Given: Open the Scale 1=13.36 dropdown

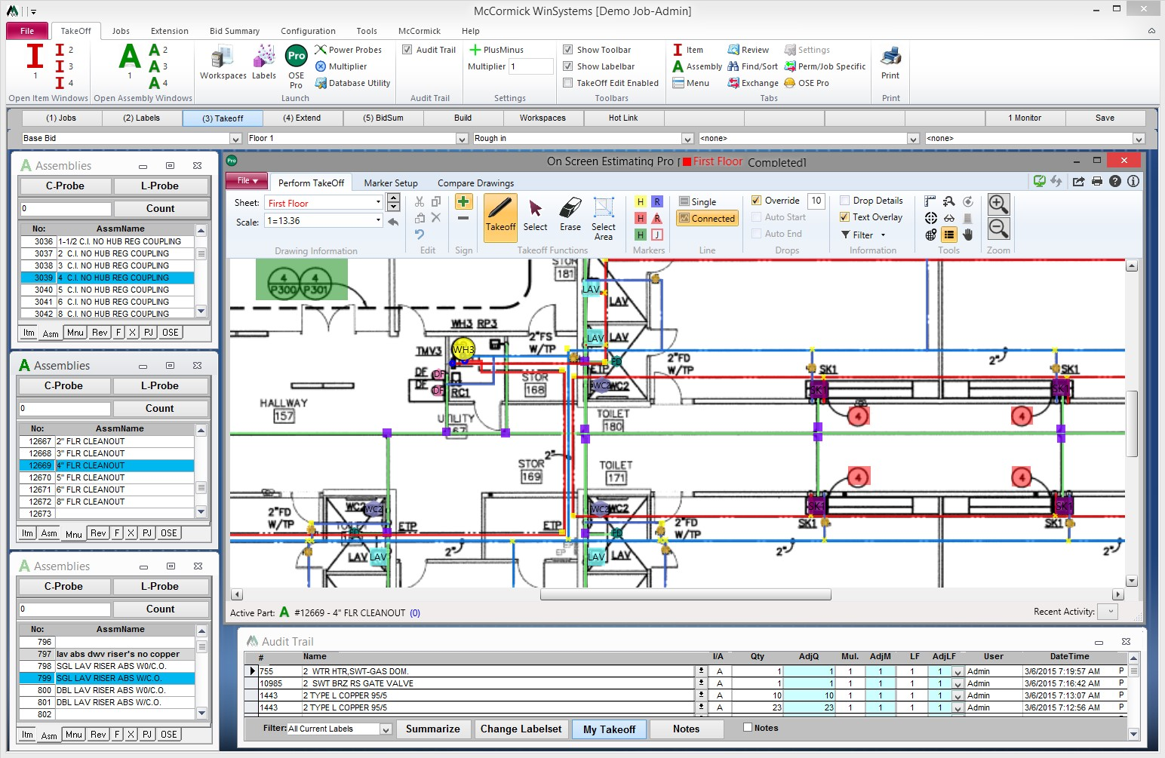Looking at the screenshot, I should 379,221.
